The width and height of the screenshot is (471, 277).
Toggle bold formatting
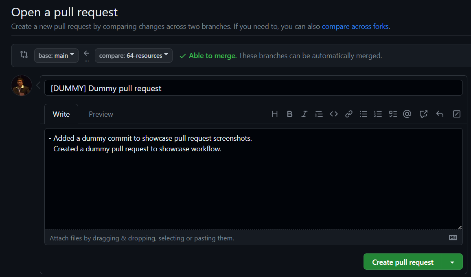289,114
